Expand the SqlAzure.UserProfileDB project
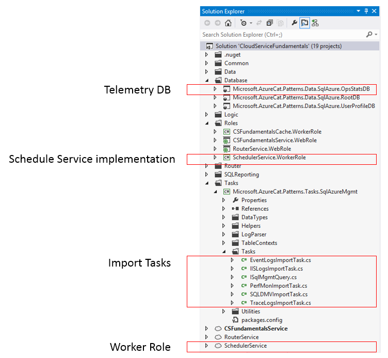 point(215,106)
